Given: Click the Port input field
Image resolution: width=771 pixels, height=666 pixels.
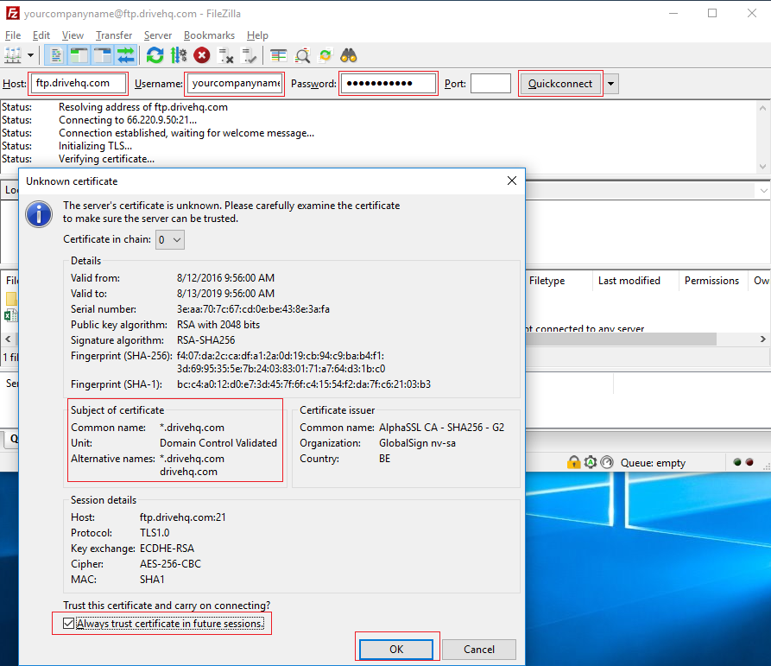Looking at the screenshot, I should 490,84.
